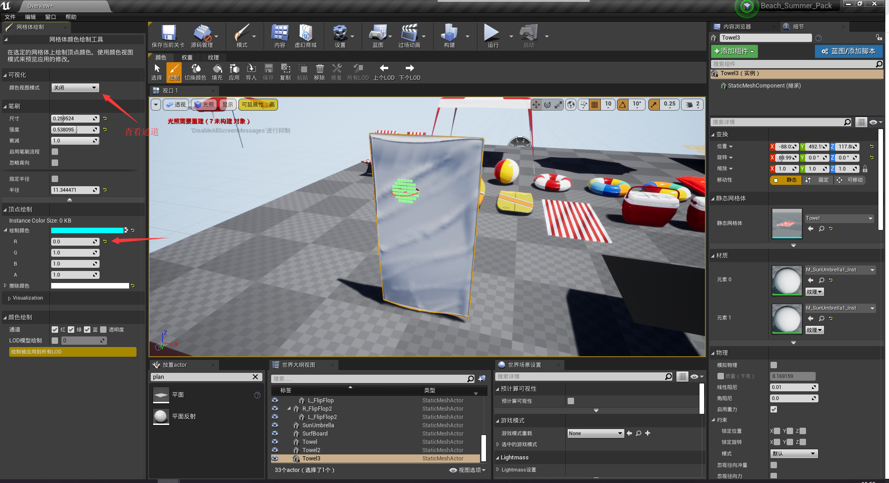Expand erase color (擦除颜色) row
The height and width of the screenshot is (483, 889).
point(5,286)
